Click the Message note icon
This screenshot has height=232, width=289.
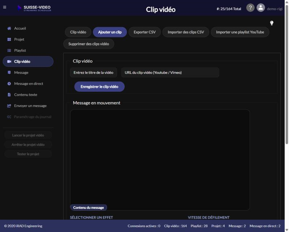(9, 73)
